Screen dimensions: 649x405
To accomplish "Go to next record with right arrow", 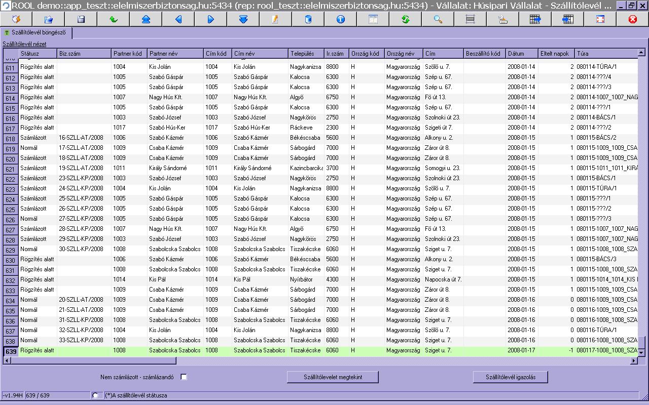I will tap(210, 19).
